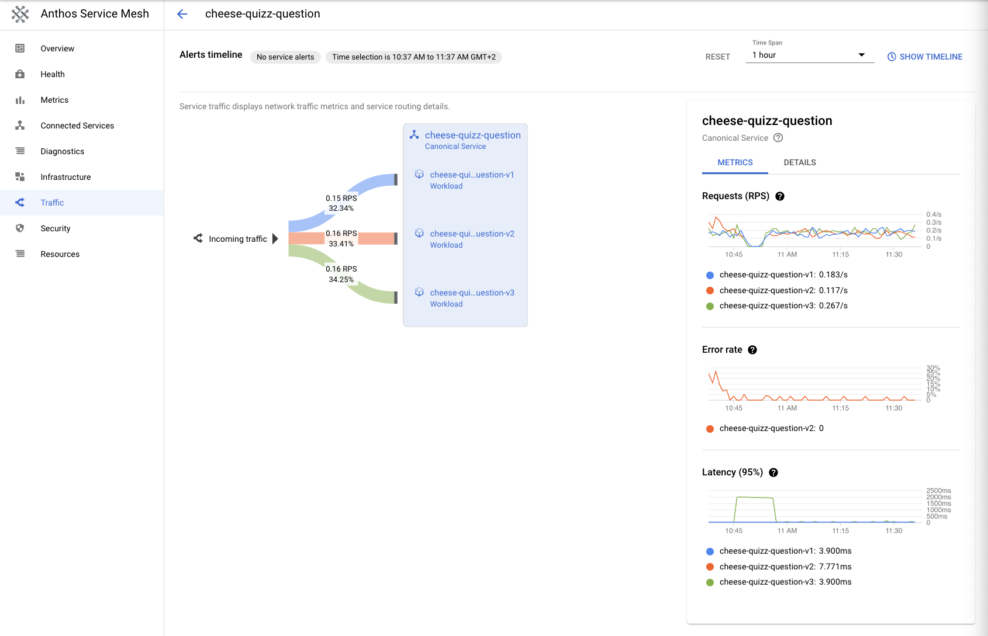The width and height of the screenshot is (988, 636).
Task: Open the Time Span dropdown
Action: 810,55
